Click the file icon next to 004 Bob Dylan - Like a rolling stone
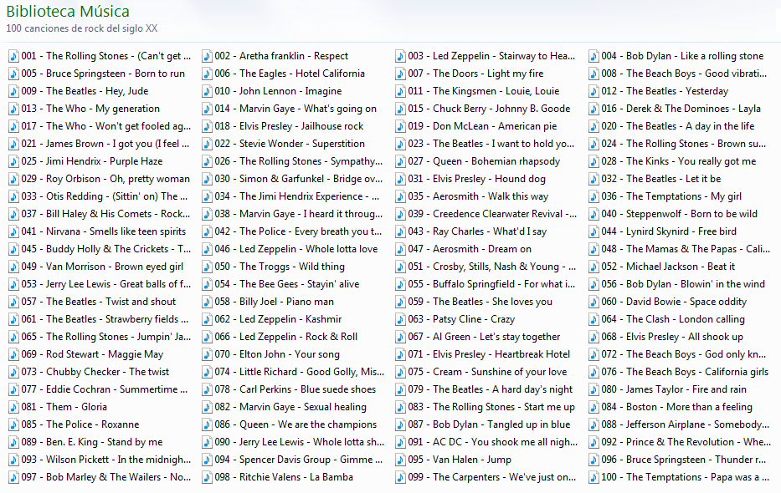The image size is (781, 493). point(593,56)
